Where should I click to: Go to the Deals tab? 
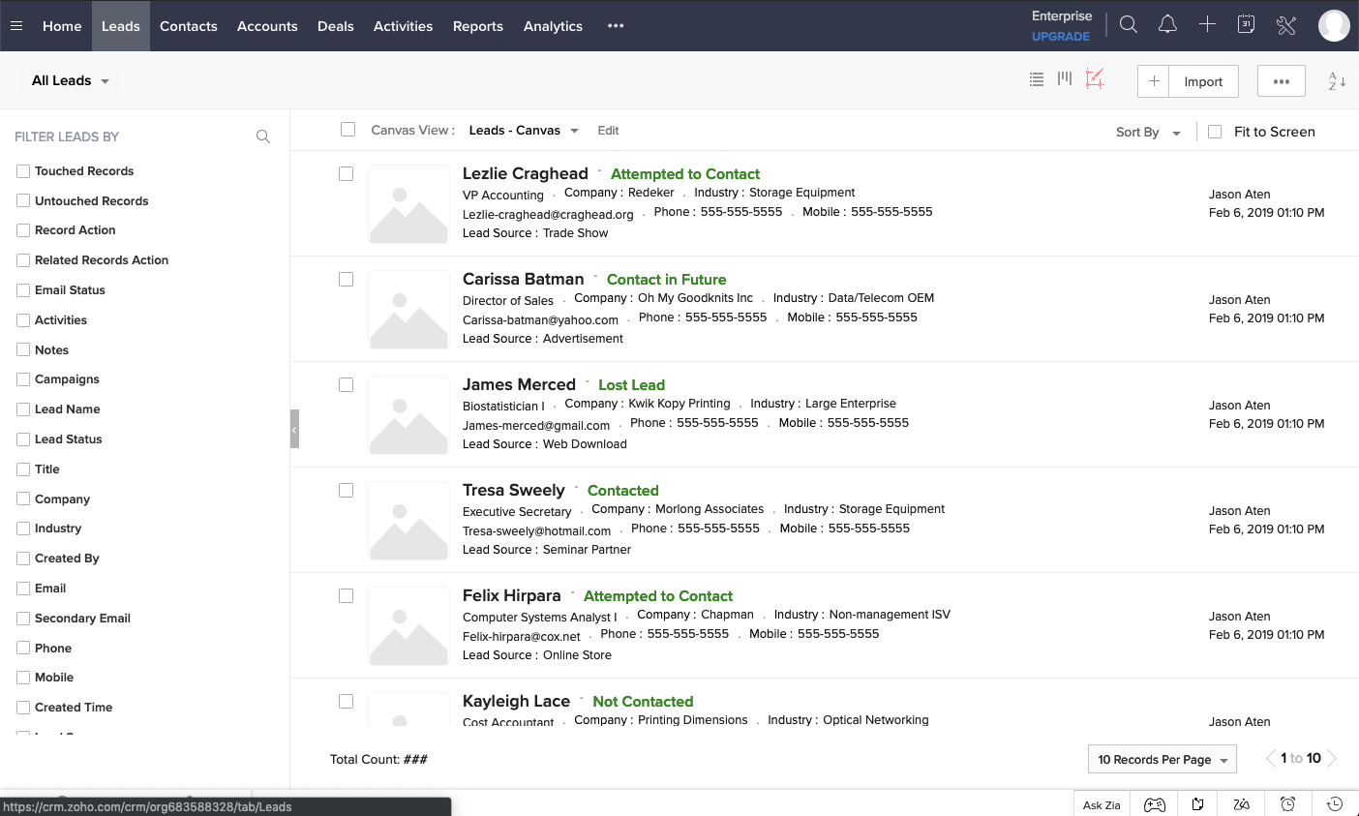coord(336,26)
